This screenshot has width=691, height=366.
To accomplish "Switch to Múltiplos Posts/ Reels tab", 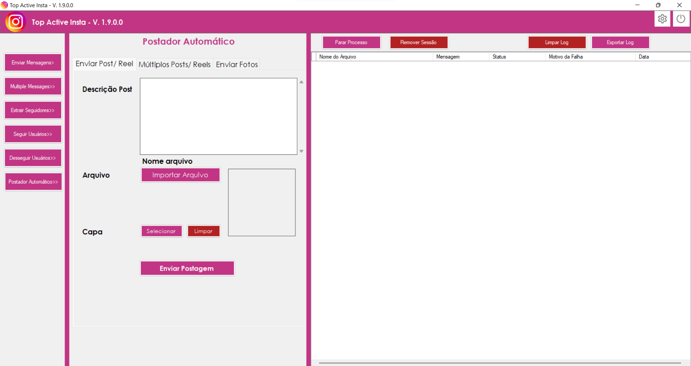I will [x=175, y=64].
